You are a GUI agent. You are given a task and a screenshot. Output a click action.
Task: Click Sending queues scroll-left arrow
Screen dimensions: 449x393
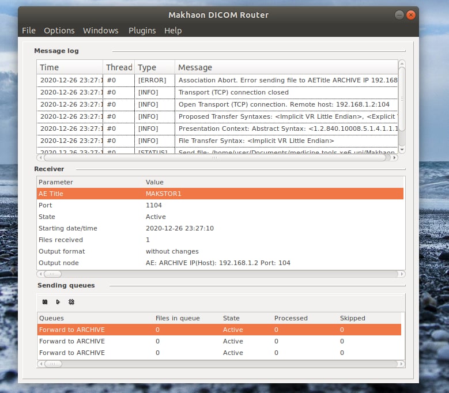pyautogui.click(x=41, y=364)
